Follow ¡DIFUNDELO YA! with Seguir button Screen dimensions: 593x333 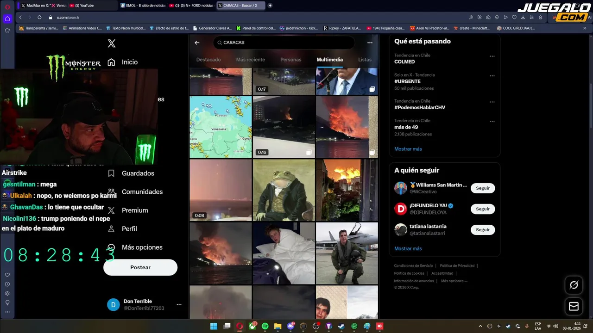(483, 209)
